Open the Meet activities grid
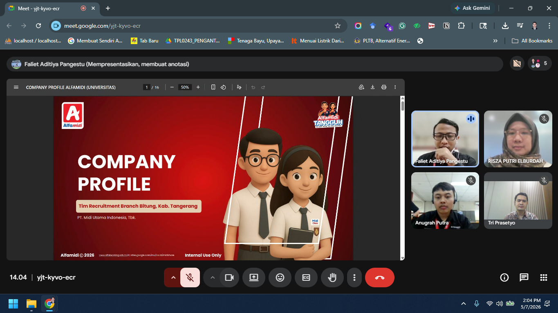 click(x=544, y=277)
